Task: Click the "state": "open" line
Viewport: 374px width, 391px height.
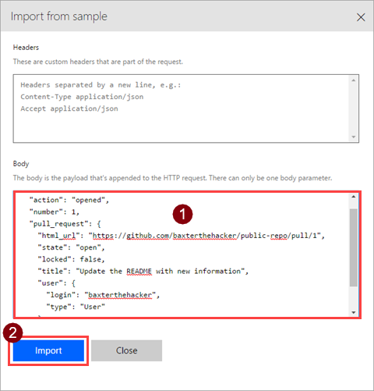Action: pos(71,247)
